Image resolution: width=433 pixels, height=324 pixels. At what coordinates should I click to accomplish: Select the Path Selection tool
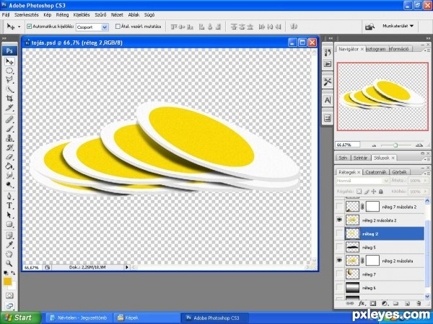point(9,215)
